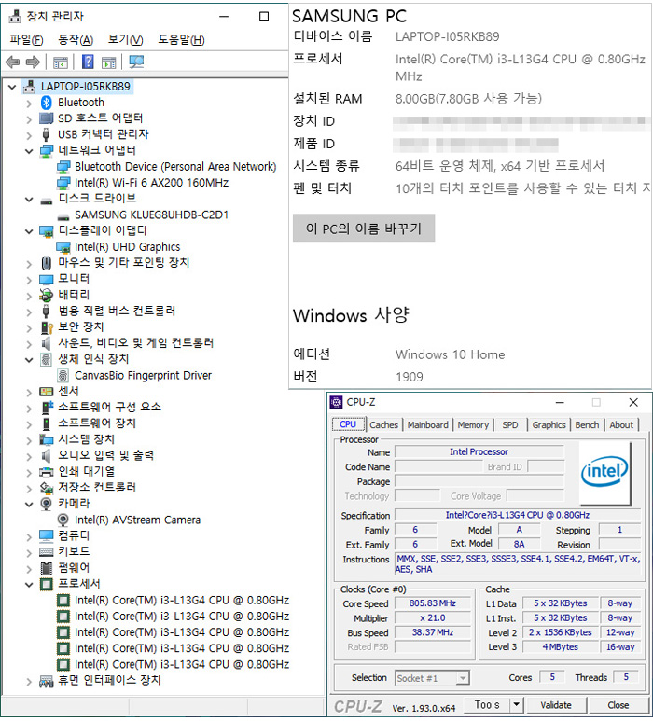Screen dimensions: 653x721
Task: Collapse the 네트워크 어댑터 category
Action: click(x=29, y=151)
